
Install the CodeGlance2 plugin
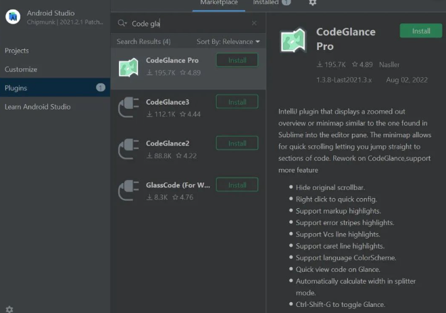point(237,143)
